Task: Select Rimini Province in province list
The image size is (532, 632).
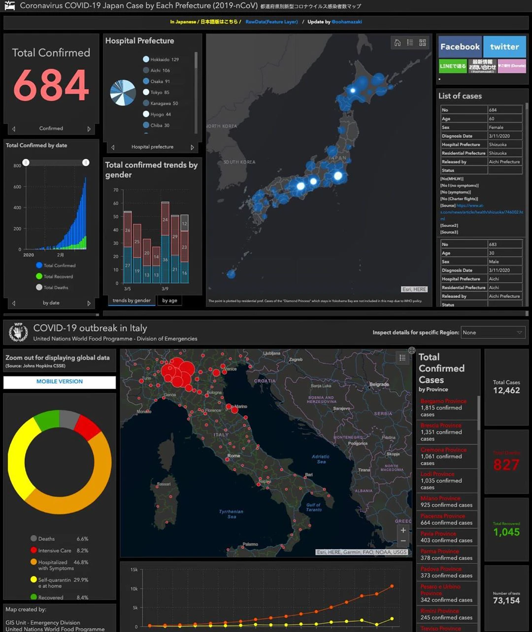Action: (x=447, y=614)
